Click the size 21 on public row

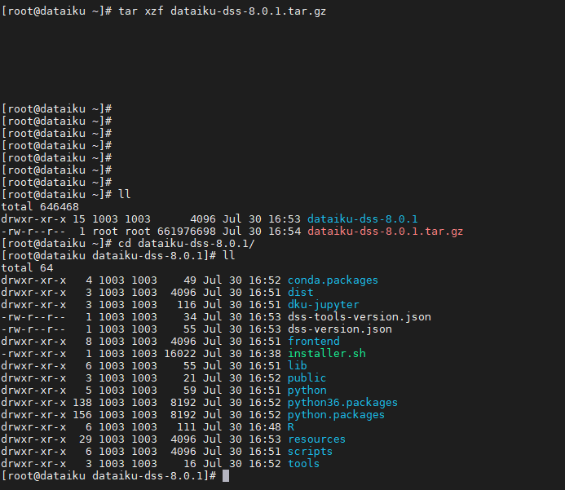tap(189, 378)
